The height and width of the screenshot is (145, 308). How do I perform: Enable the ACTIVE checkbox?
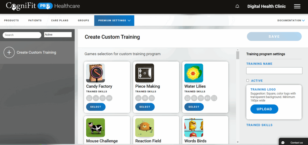tap(248, 81)
